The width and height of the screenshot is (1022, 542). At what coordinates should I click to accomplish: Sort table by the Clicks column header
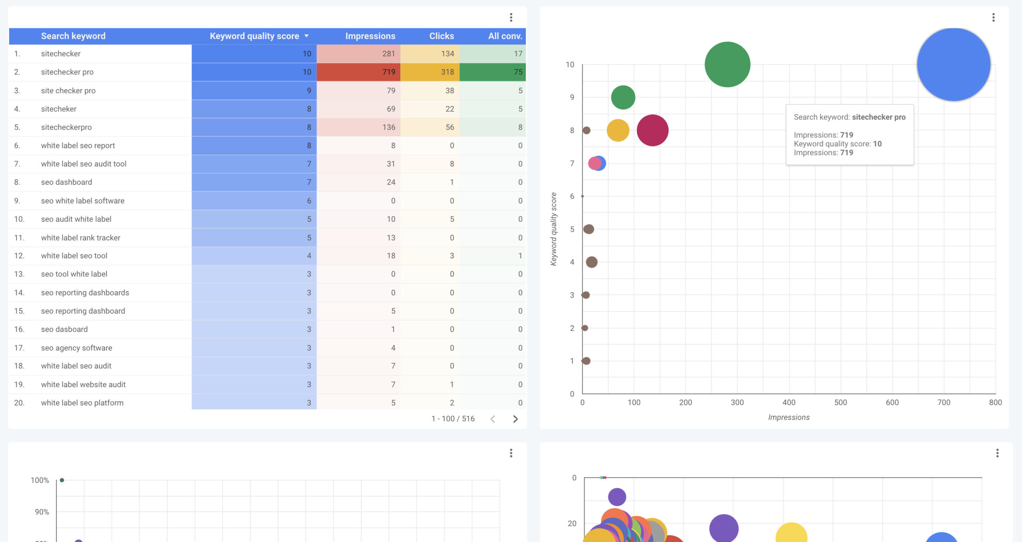click(441, 36)
